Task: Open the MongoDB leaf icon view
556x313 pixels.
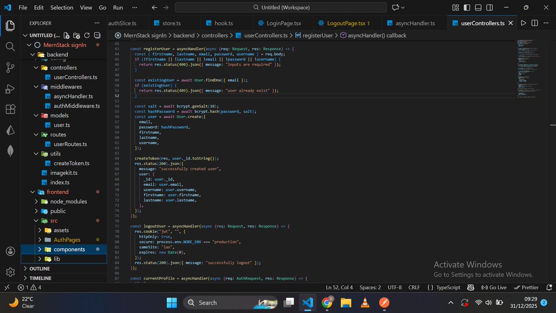Action: [10, 151]
